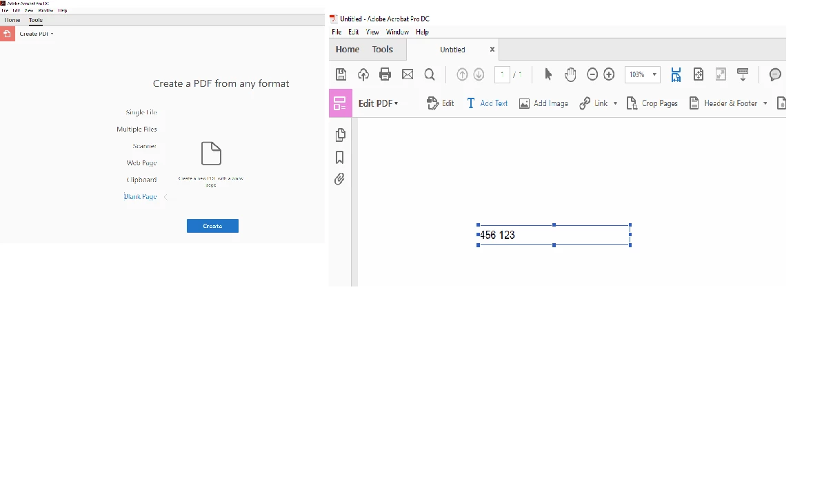Click the envelope email icon
This screenshot has width=833, height=480.
pyautogui.click(x=408, y=74)
